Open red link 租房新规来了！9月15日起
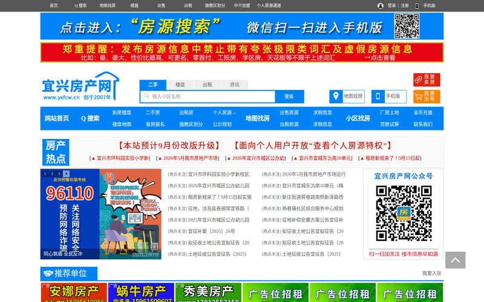484x302 pixels. coord(390,158)
